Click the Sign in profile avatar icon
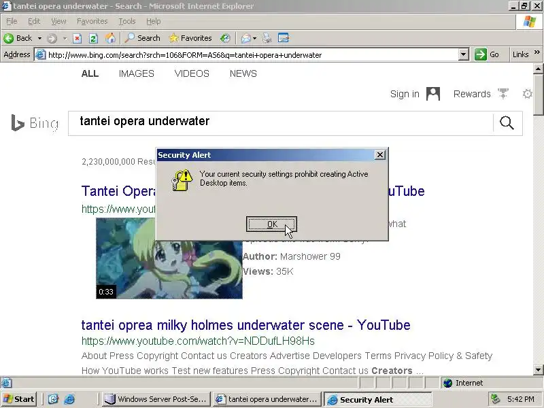This screenshot has height=408, width=544. coord(433,94)
